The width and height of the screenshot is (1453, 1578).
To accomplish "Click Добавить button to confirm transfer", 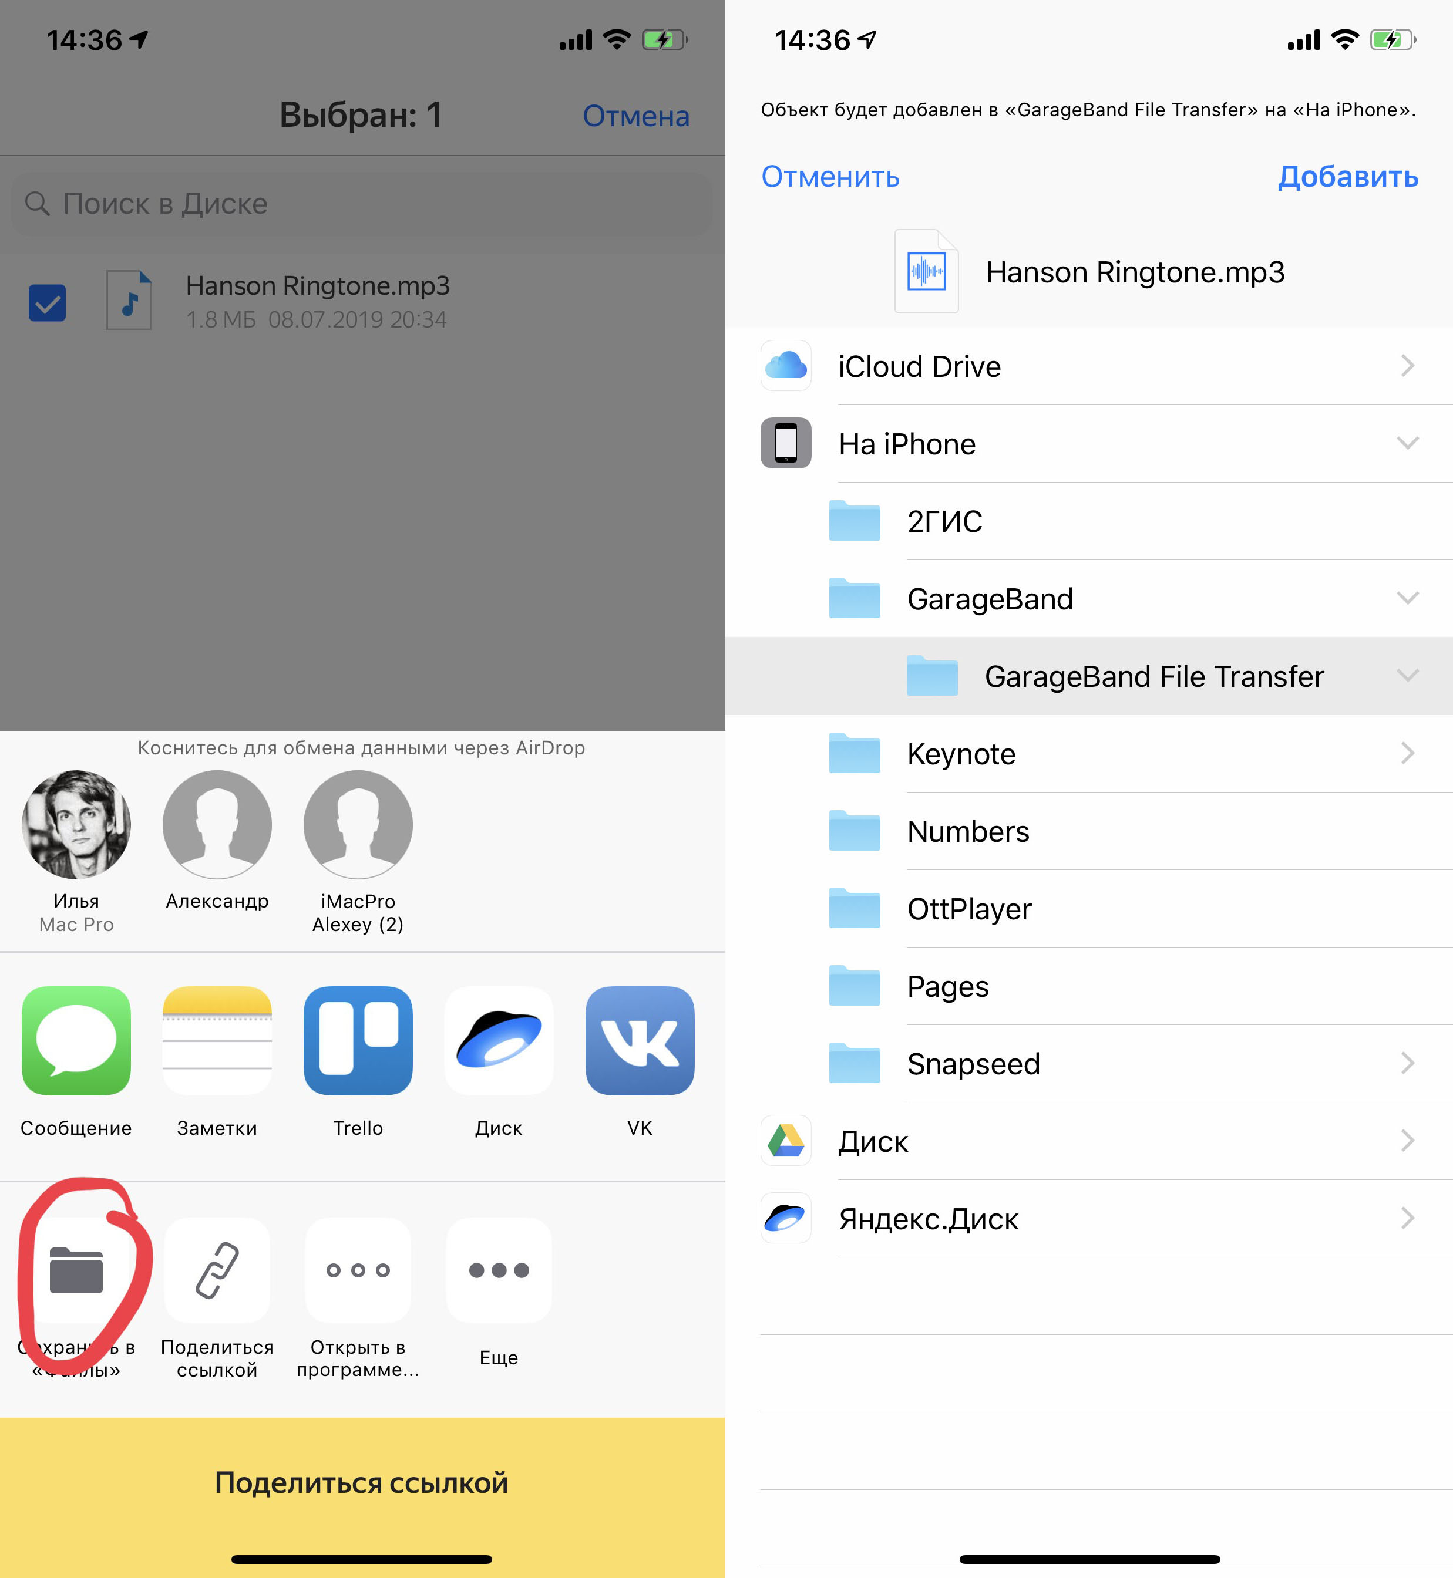I will coord(1348,176).
